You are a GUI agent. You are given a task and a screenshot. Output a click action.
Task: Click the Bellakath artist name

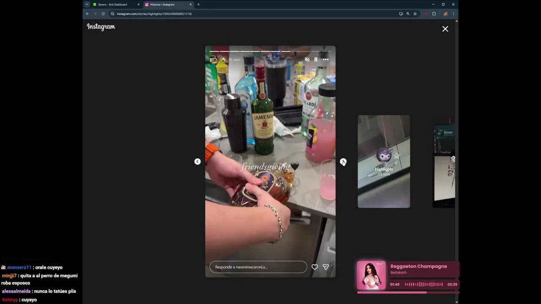399,273
